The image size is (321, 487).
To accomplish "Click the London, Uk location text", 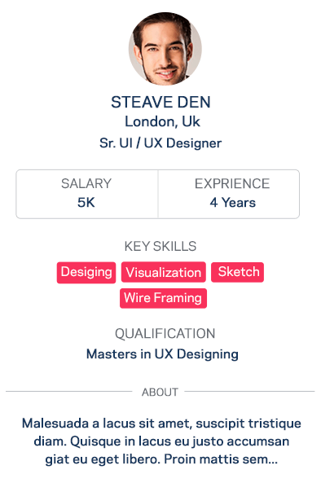I will [162, 121].
